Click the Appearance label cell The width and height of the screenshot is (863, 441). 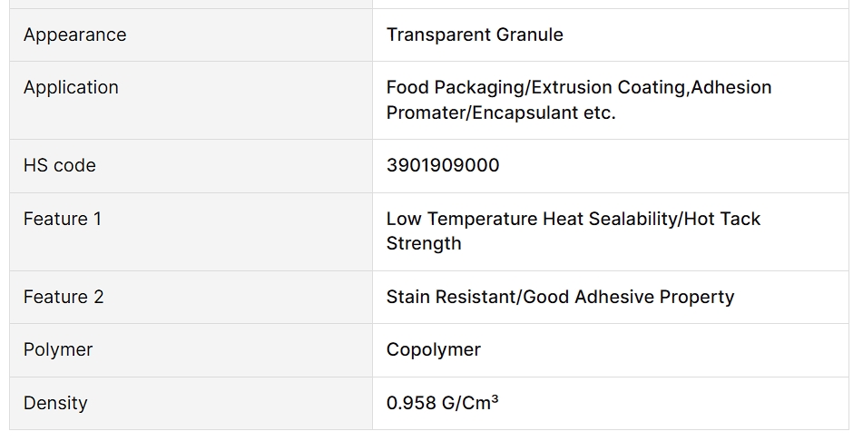pos(74,34)
